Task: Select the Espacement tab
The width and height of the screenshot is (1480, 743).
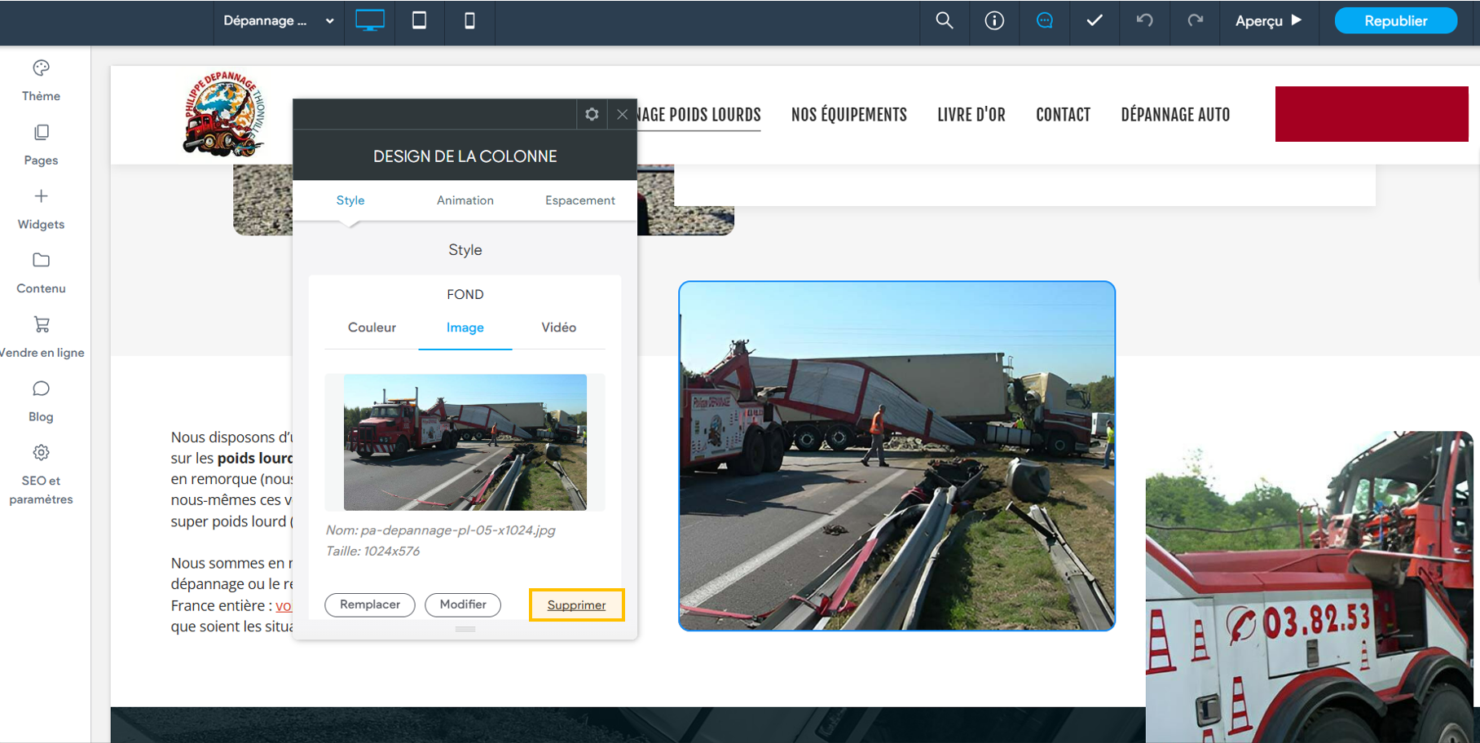Action: tap(580, 200)
